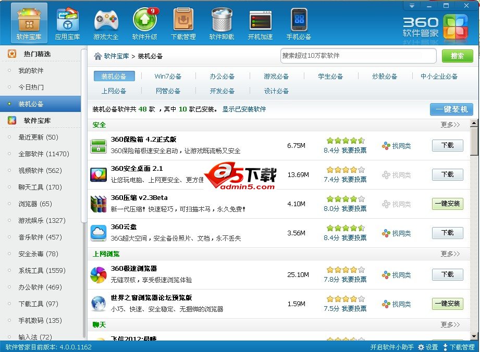Image resolution: width=480 pixels, height=352 pixels.
Task: Select the 炒股必备 tab
Action: pos(385,76)
